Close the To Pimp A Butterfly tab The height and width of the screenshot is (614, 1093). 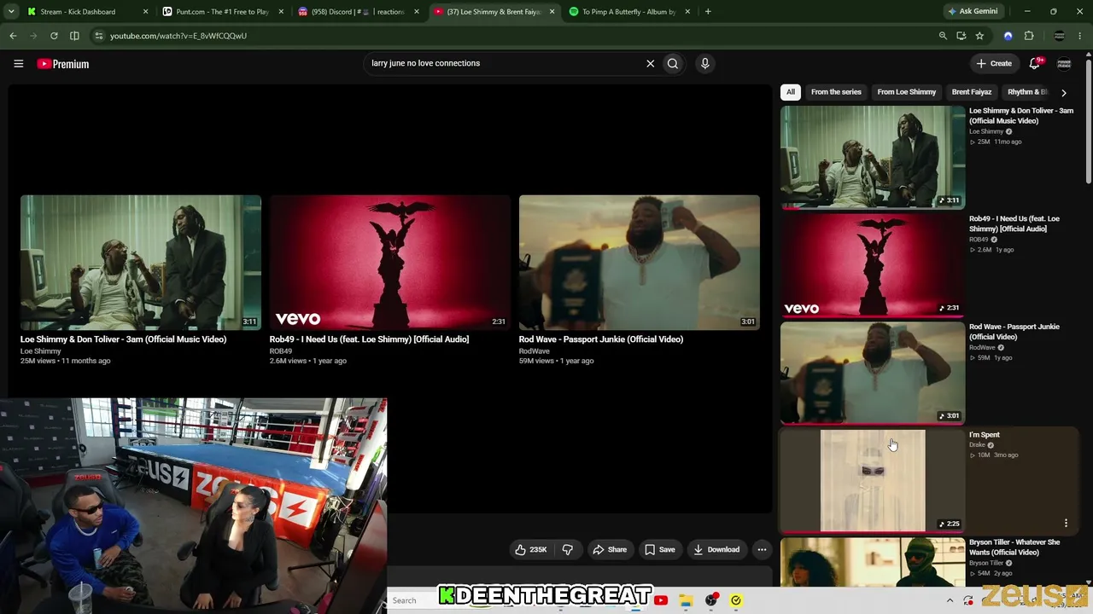pos(688,12)
